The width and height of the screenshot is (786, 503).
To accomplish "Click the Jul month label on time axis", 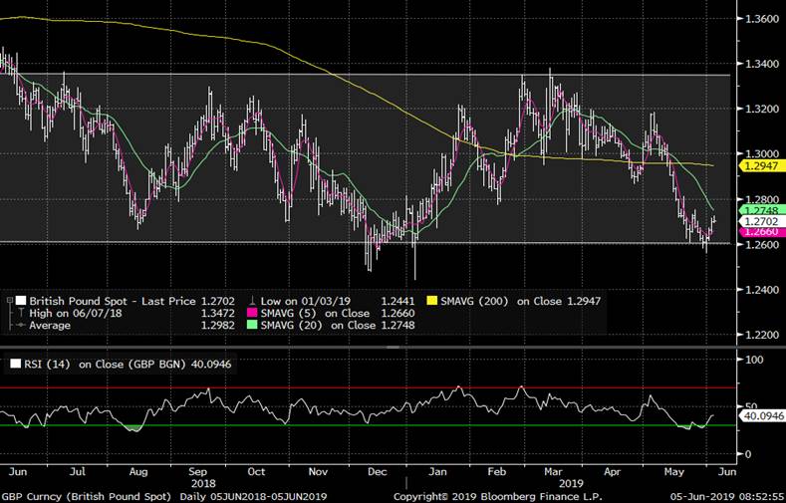I will pyautogui.click(x=77, y=471).
